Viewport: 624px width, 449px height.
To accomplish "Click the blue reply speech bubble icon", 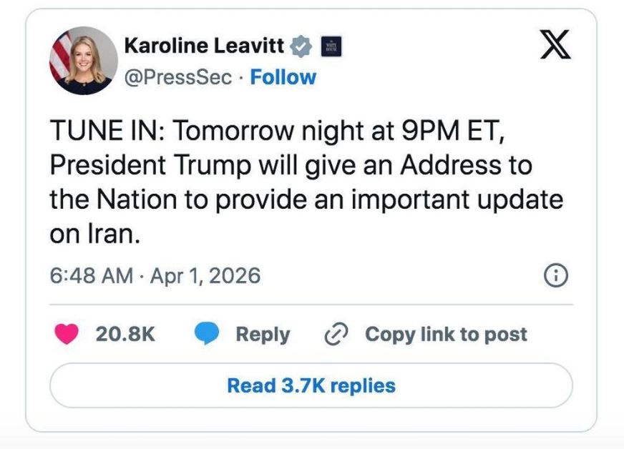I will coord(208,334).
